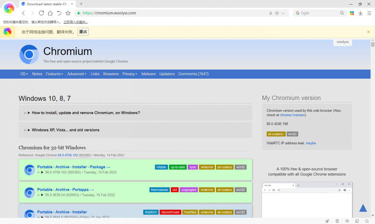Open the downloads icon in the toolbar
Viewport: 375px width, 224px height.
[x=360, y=13]
